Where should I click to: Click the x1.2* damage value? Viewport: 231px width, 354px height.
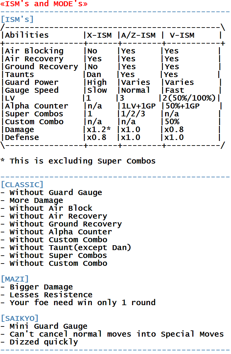coord(99,129)
